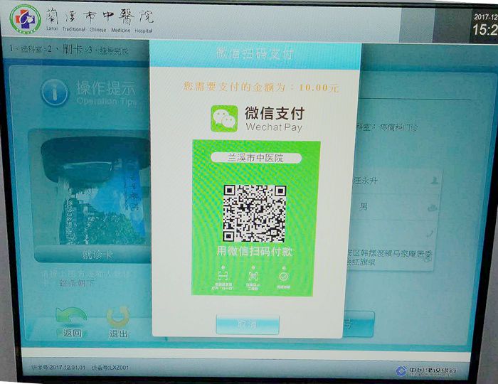Select step 2 刷卡 in breadcrumb

point(65,49)
